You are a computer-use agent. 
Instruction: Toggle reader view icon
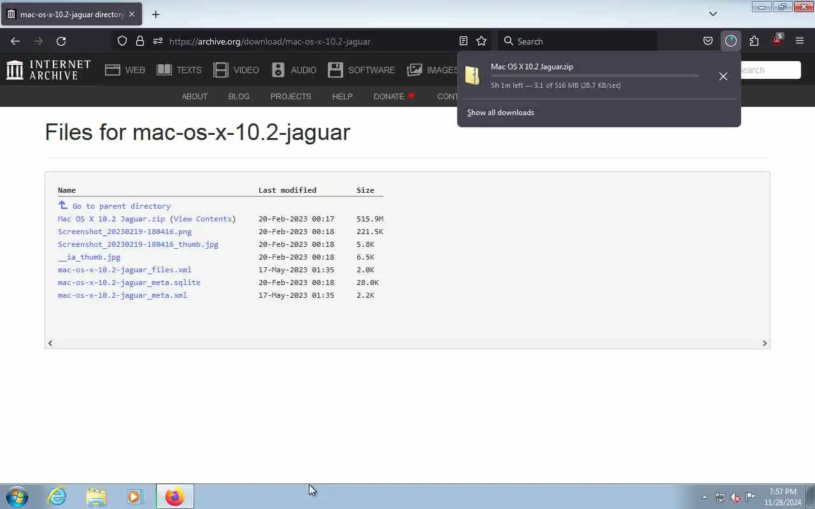tap(464, 41)
